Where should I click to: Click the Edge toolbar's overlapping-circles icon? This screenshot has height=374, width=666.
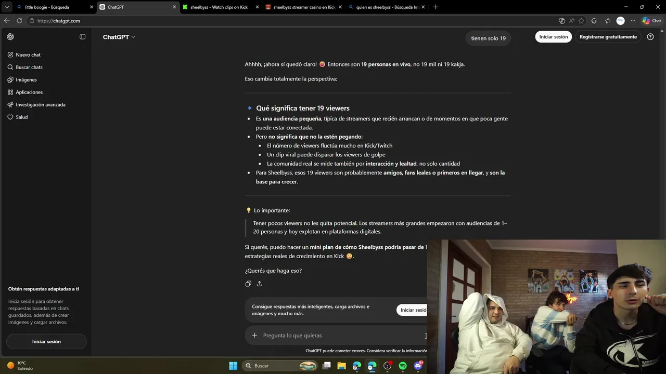click(561, 21)
